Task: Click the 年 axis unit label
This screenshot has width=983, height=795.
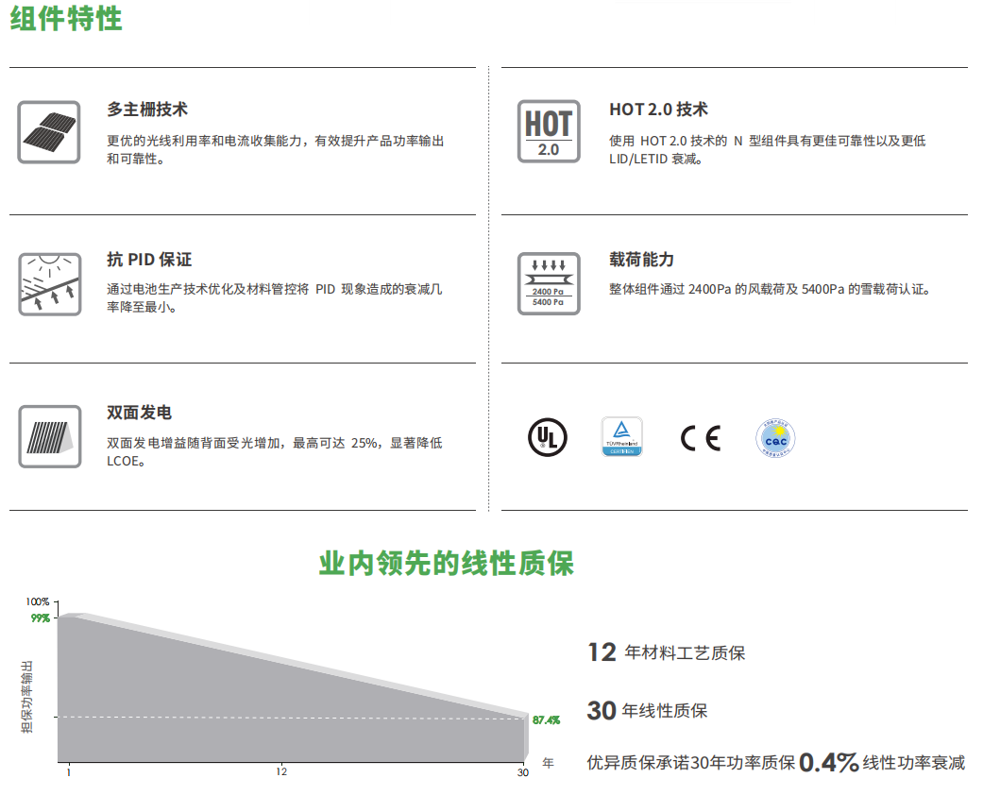Action: click(x=548, y=763)
